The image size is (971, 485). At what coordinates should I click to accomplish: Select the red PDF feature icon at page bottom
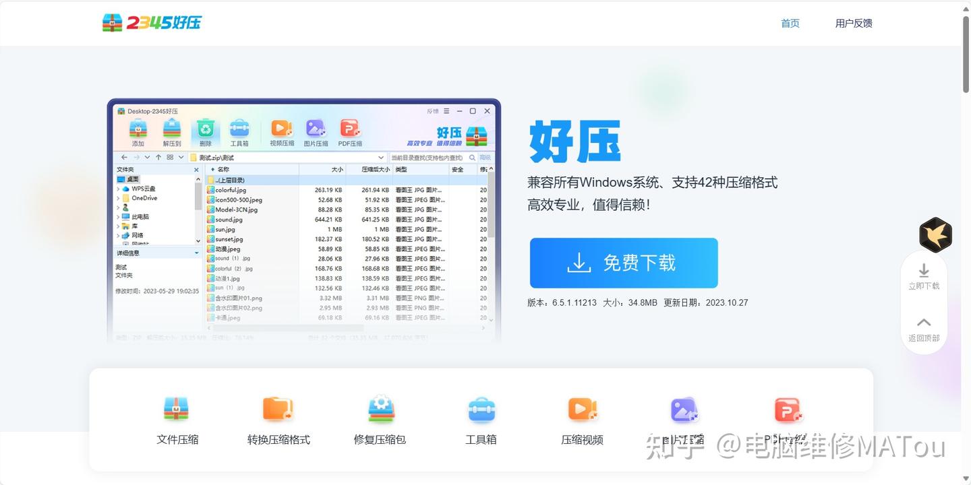[x=787, y=409]
